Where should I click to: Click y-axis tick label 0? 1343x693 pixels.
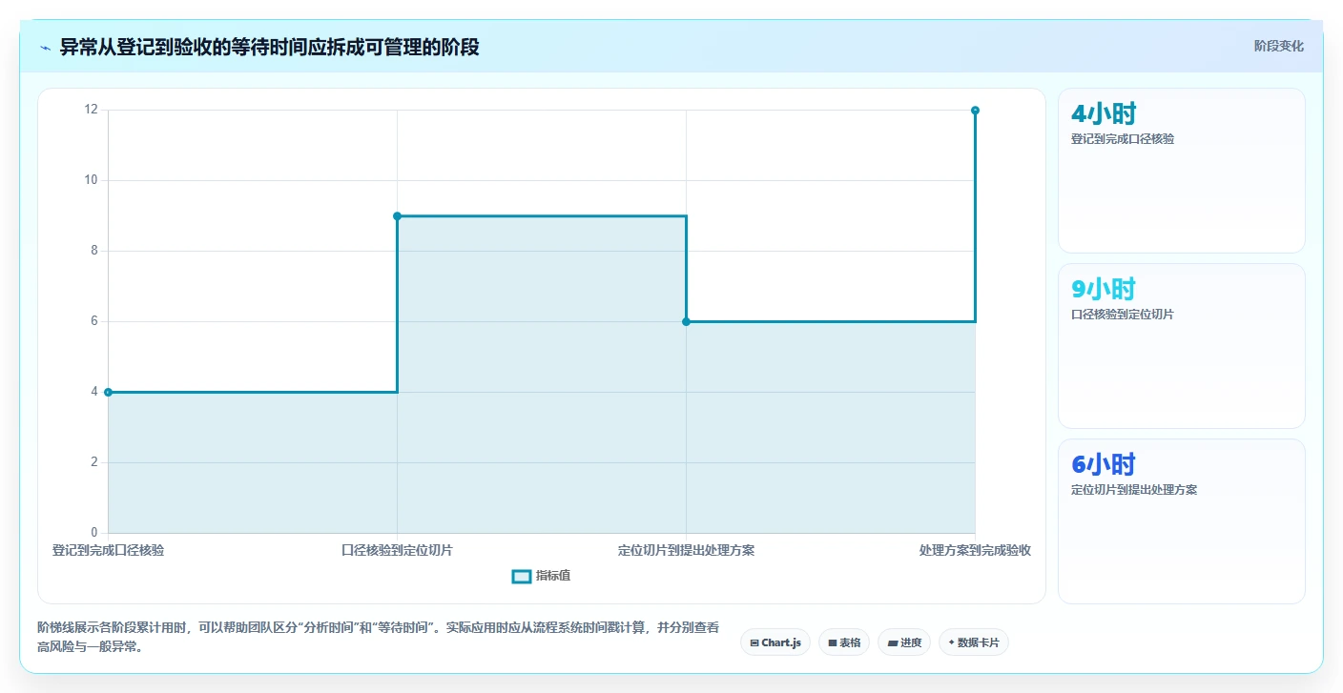[x=94, y=532]
